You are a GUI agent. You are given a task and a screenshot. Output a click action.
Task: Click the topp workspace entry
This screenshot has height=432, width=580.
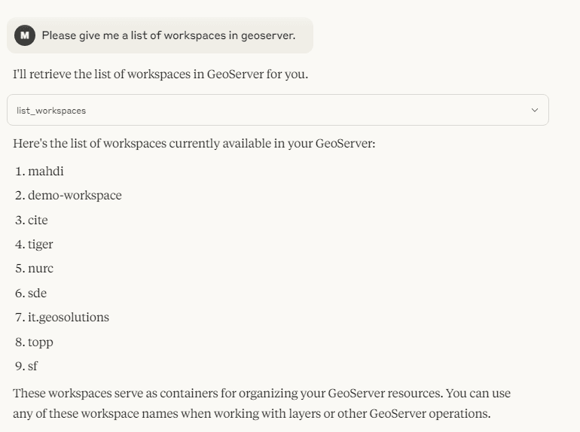pyautogui.click(x=41, y=342)
